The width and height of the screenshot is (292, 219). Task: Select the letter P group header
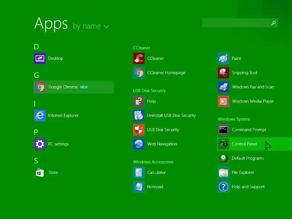pyautogui.click(x=36, y=132)
